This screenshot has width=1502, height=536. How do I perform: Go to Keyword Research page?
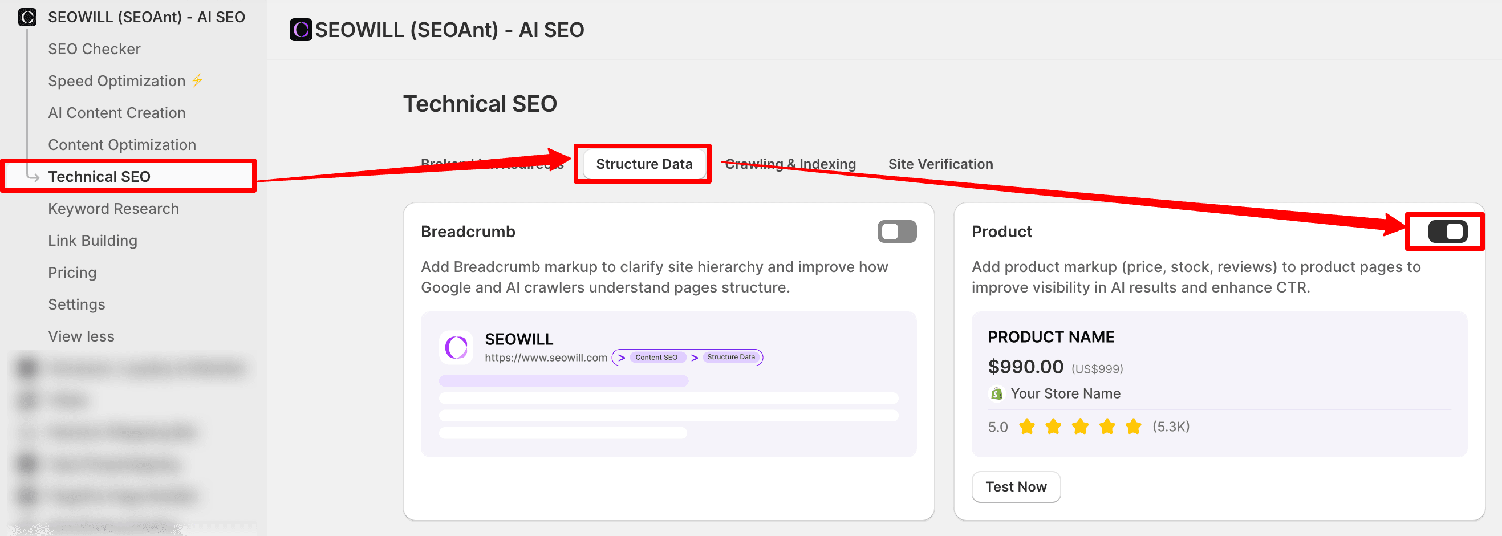pos(113,208)
